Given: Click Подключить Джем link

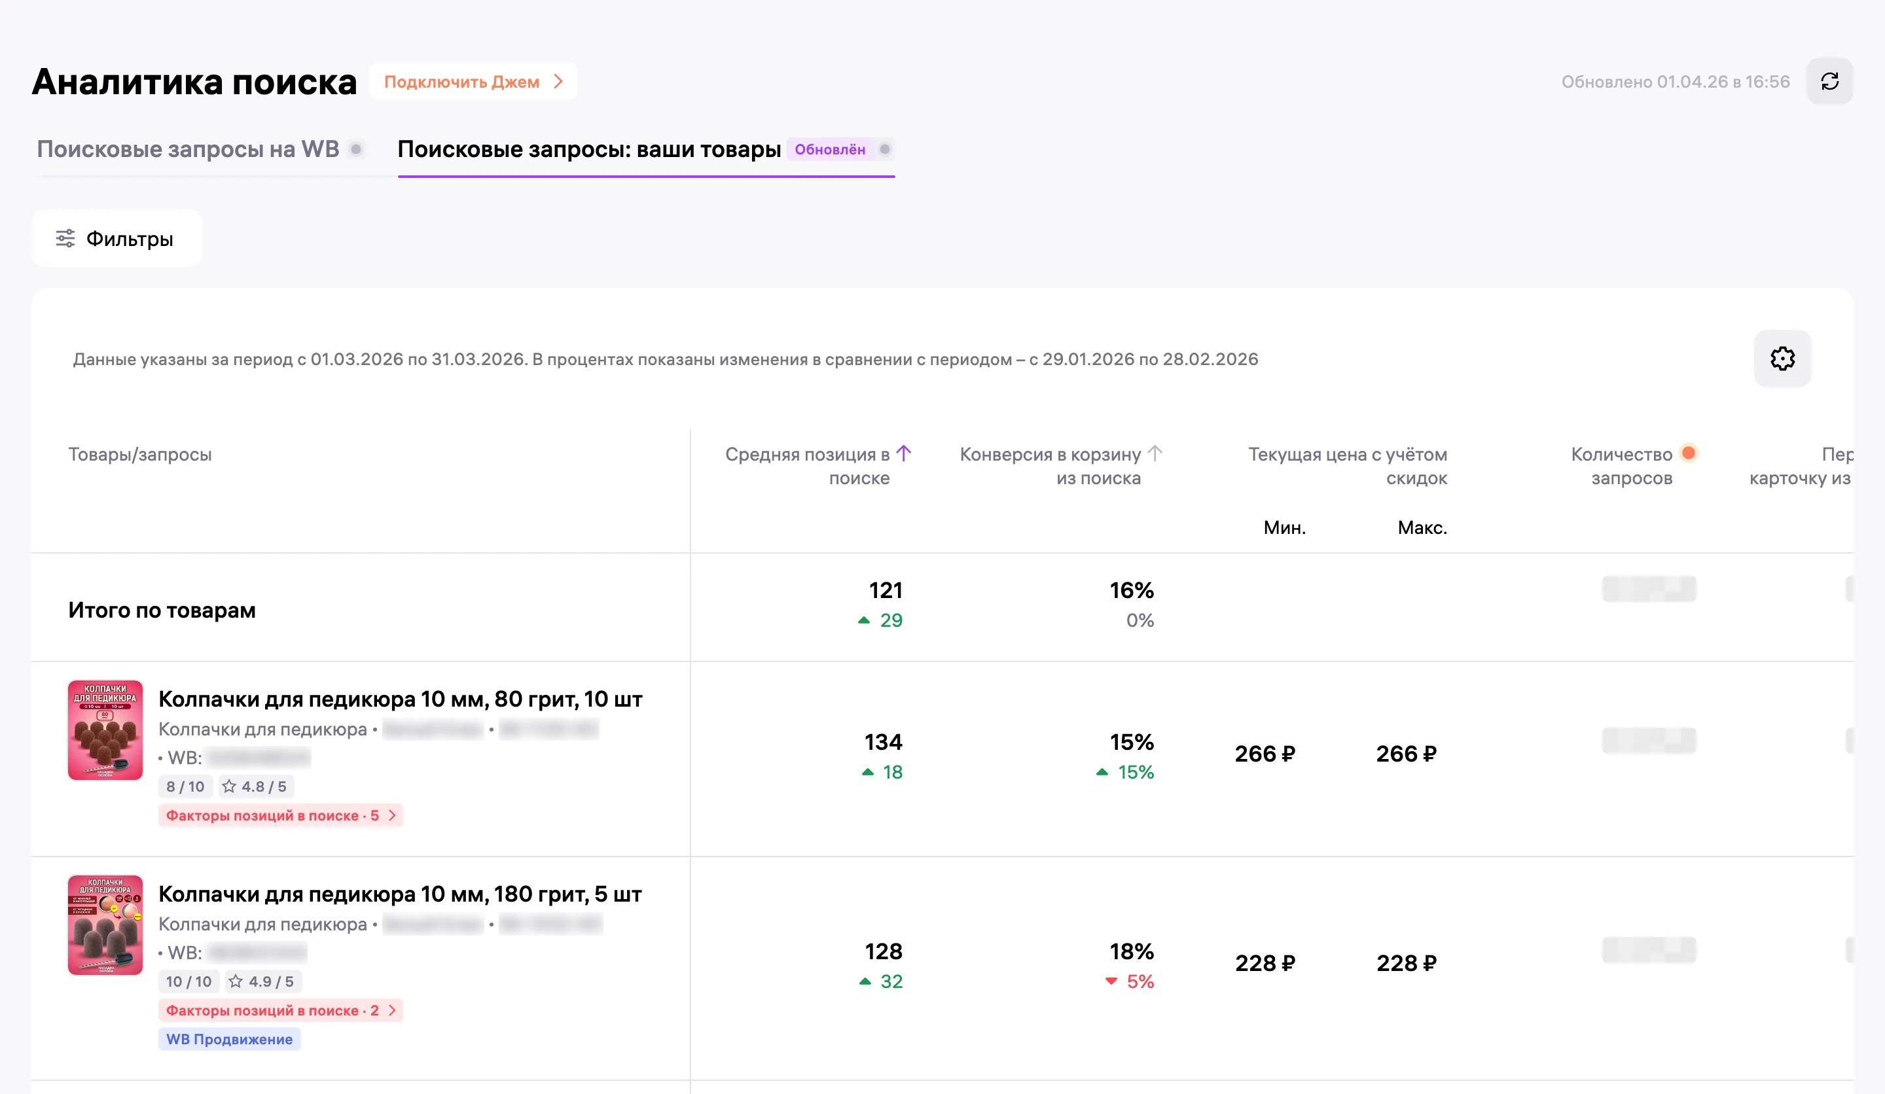Looking at the screenshot, I should (x=473, y=82).
